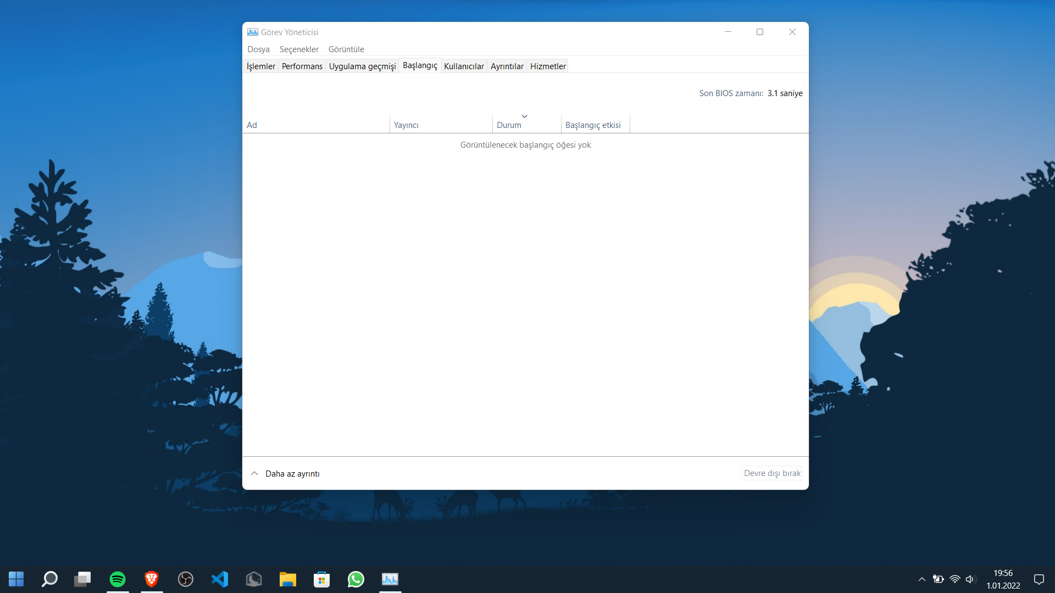Open Task View on the taskbar
The image size is (1055, 593).
pyautogui.click(x=83, y=579)
